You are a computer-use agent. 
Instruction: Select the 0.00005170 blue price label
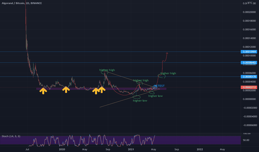click(249, 77)
